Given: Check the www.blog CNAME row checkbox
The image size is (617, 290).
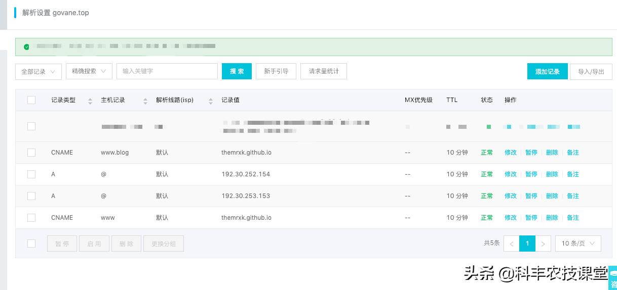Looking at the screenshot, I should pos(31,153).
